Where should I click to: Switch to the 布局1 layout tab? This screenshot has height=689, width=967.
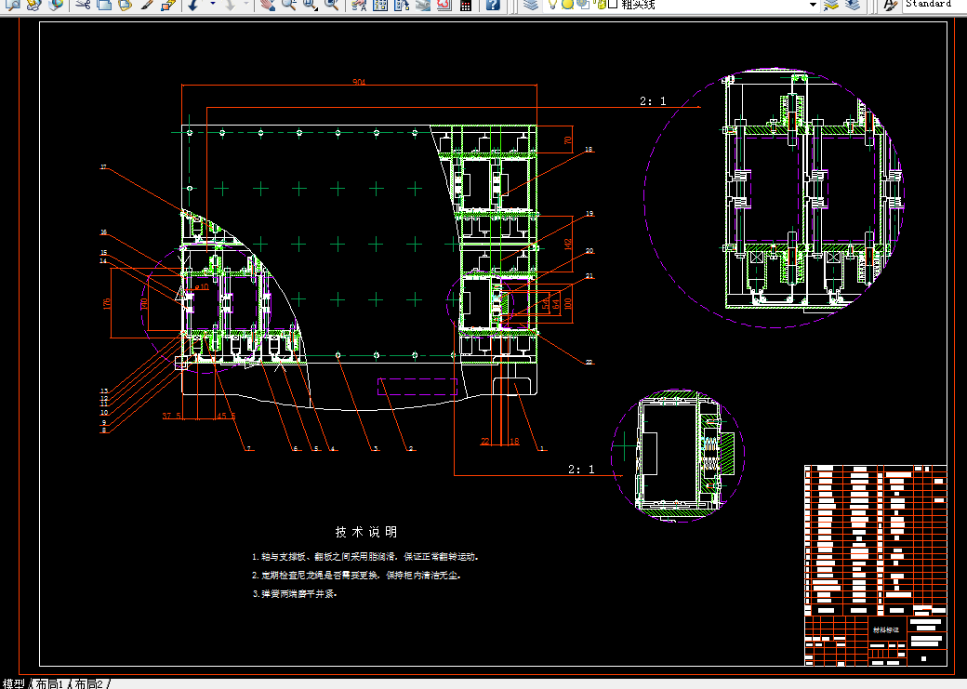[49, 683]
